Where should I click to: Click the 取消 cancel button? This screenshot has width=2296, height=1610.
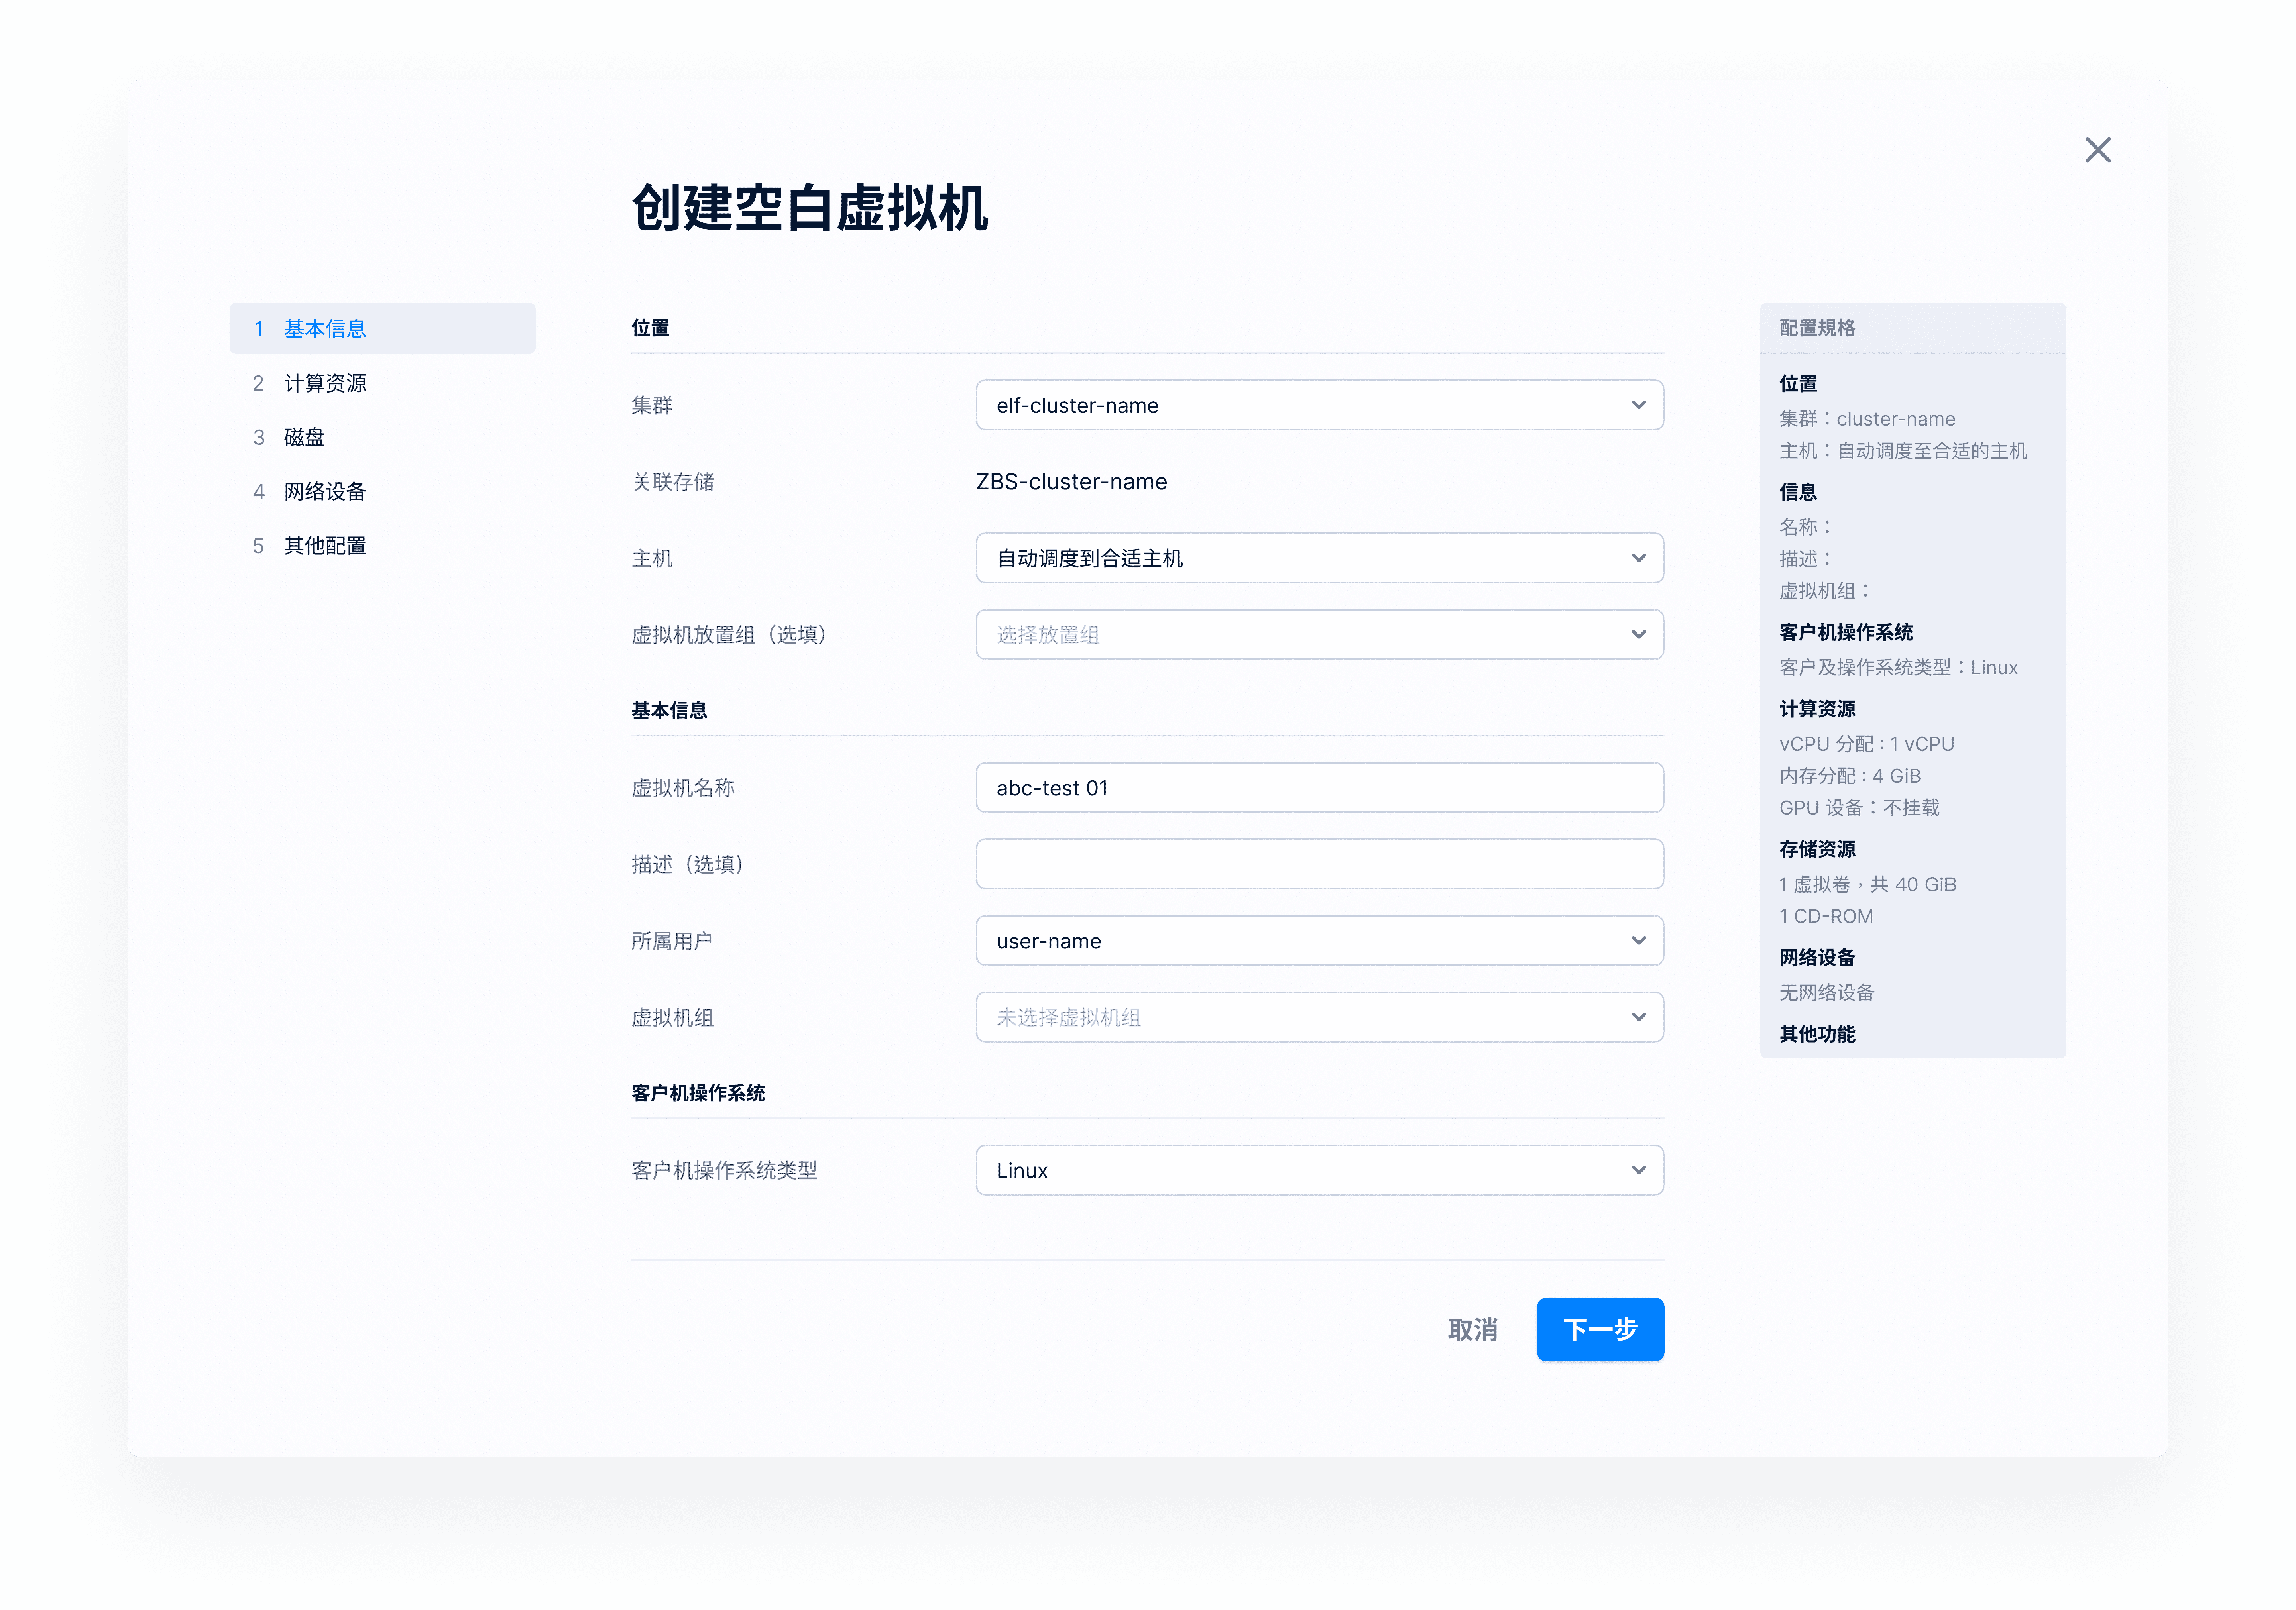[1472, 1329]
